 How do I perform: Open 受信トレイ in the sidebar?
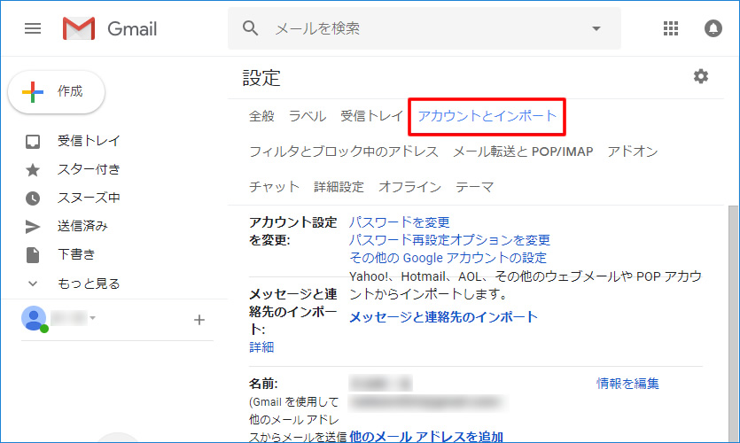tap(89, 141)
